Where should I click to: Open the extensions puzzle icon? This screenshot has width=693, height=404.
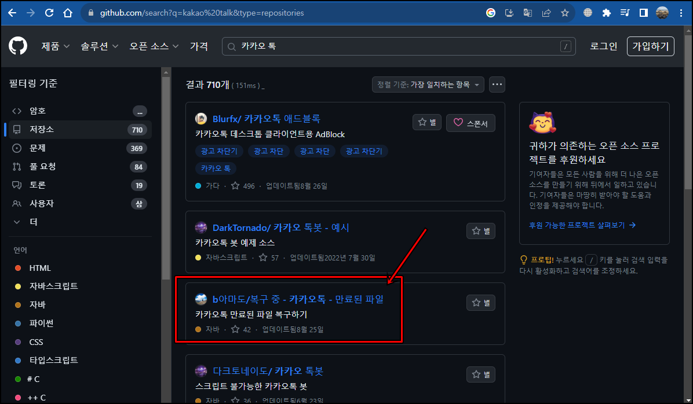tap(606, 13)
